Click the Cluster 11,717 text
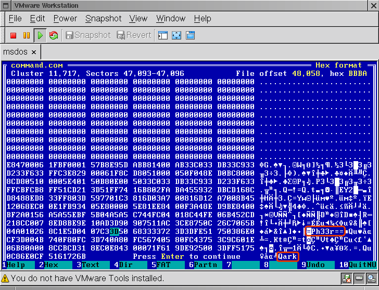Screen dimensions: 379x290 pyautogui.click(x=44, y=73)
